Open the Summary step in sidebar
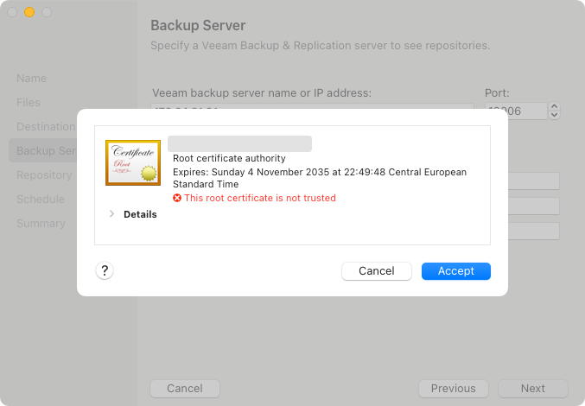 [x=41, y=224]
